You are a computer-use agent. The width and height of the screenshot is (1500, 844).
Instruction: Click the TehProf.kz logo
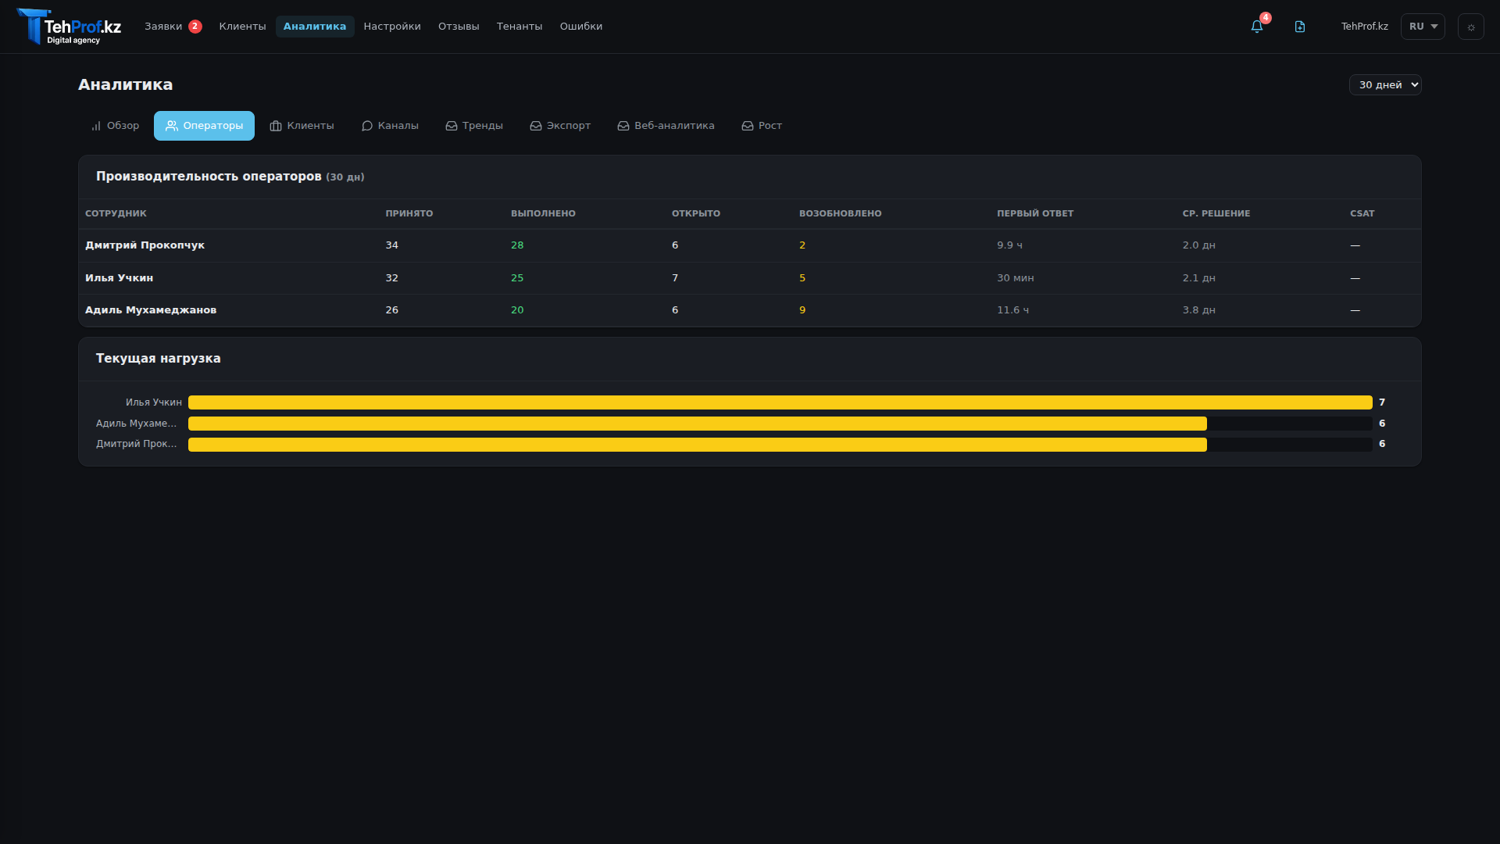point(70,27)
